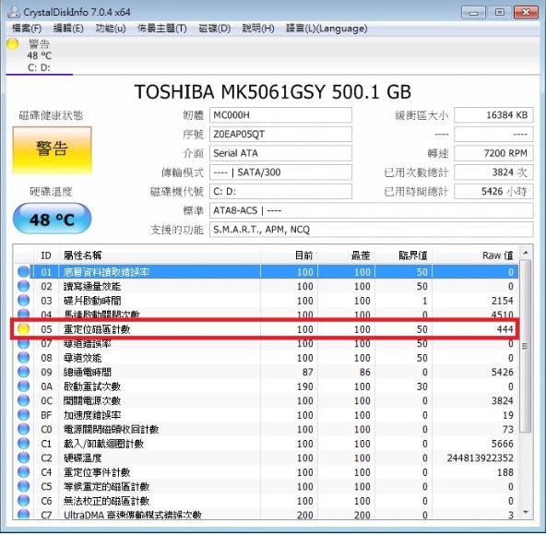
Task: Click the yellow warning status circle in top bar
Action: click(x=12, y=44)
